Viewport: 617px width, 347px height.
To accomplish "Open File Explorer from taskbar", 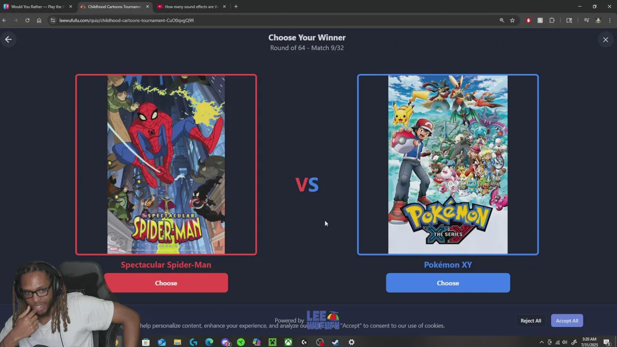I will point(177,342).
